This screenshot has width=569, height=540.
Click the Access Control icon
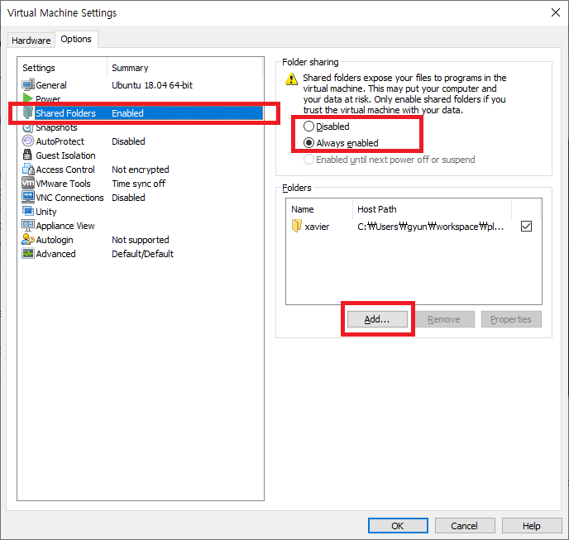pyautogui.click(x=28, y=170)
